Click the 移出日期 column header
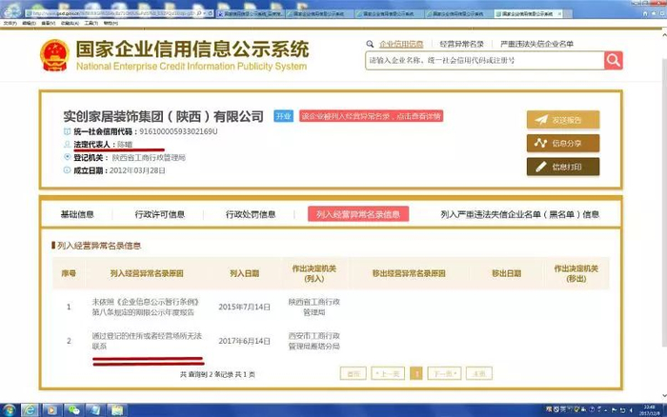This screenshot has height=417, width=667. [506, 273]
